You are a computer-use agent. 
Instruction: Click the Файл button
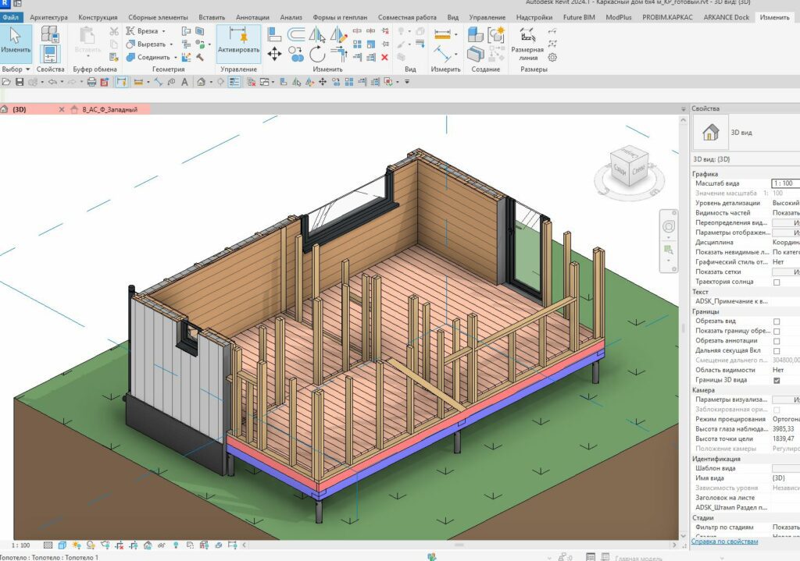(12, 17)
